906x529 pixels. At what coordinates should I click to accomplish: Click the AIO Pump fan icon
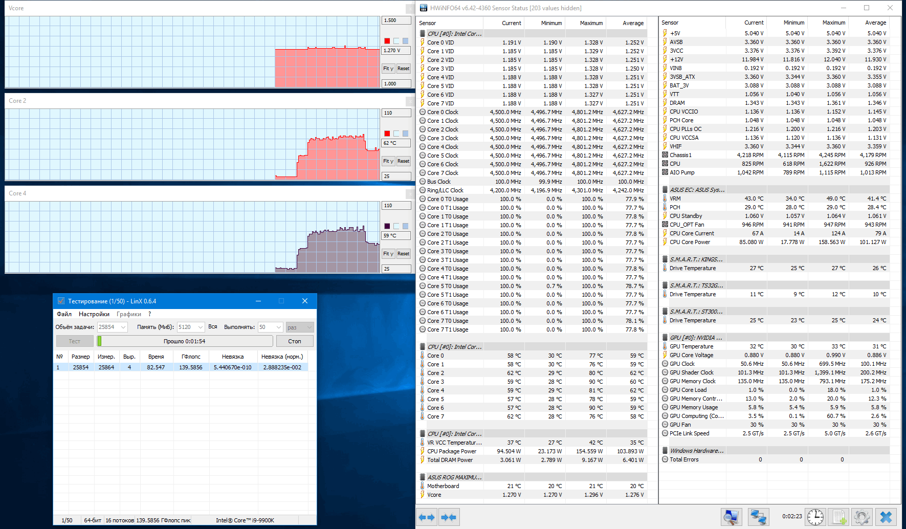point(665,172)
